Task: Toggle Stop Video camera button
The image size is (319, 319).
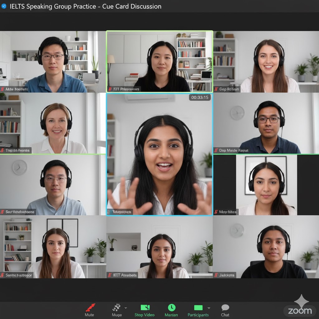Action: [x=145, y=308]
